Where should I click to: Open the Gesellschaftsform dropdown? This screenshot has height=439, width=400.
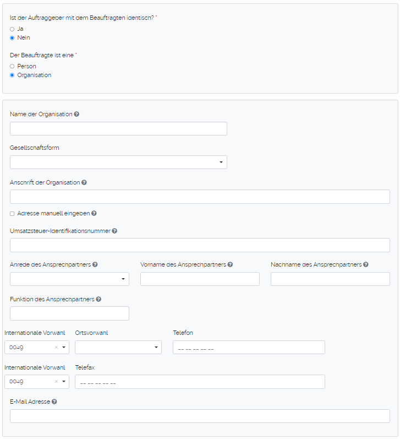click(118, 162)
